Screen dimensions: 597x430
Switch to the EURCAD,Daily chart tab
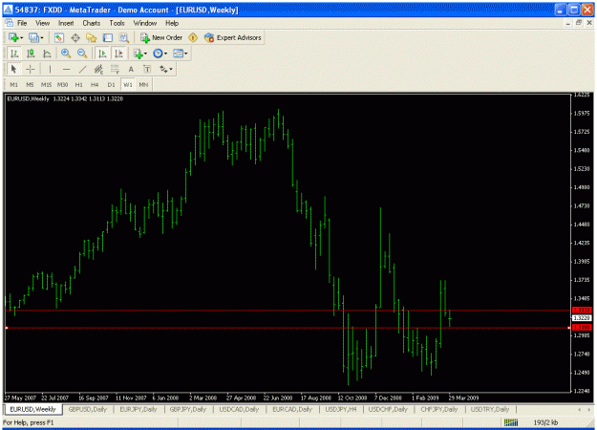[292, 409]
